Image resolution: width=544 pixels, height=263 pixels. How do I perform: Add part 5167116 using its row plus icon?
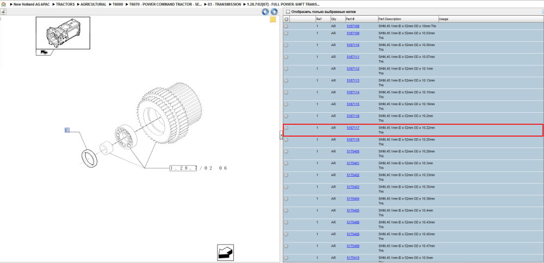coord(286,116)
